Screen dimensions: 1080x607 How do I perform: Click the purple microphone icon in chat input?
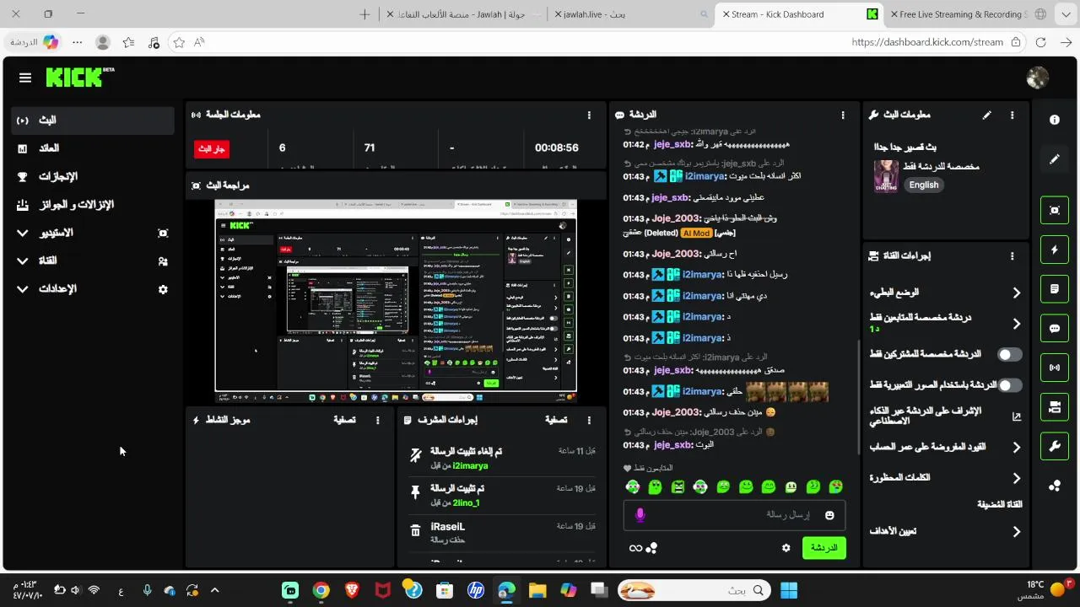coord(640,514)
